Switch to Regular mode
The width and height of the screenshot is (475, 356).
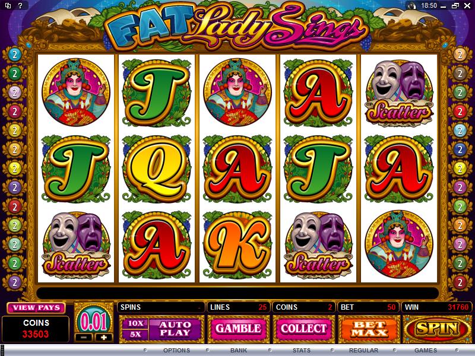pos(363,350)
